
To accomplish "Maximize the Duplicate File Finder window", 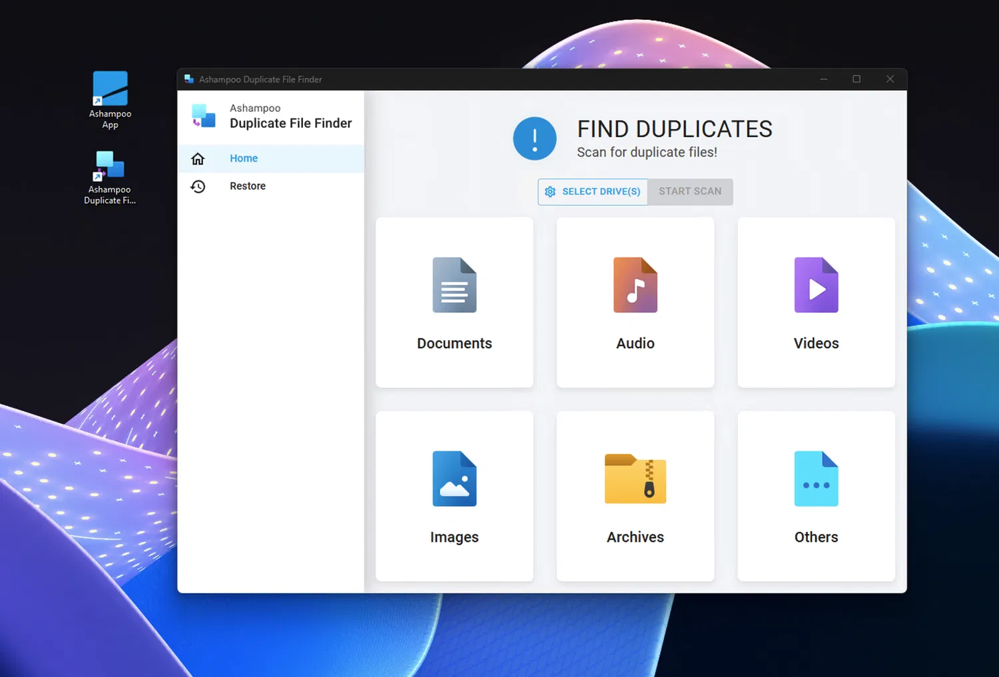I will pyautogui.click(x=856, y=79).
